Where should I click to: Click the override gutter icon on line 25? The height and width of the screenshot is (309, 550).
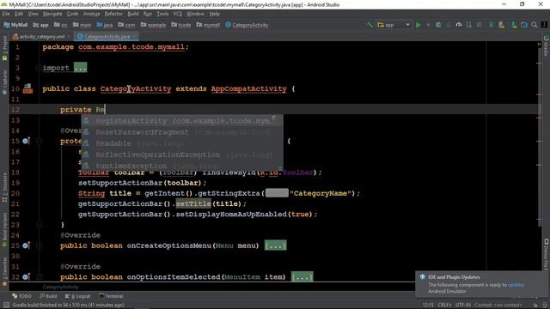26,245
